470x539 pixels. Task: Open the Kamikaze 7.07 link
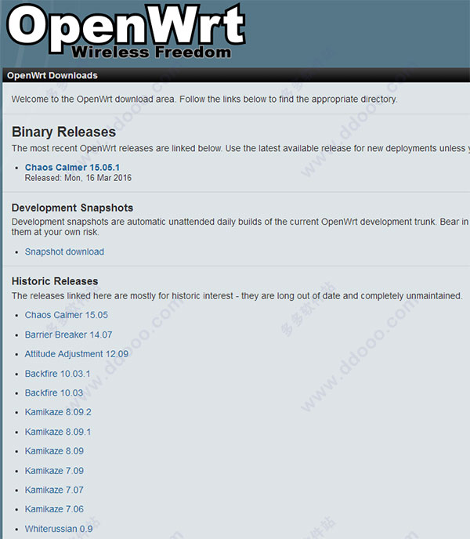pyautogui.click(x=54, y=490)
